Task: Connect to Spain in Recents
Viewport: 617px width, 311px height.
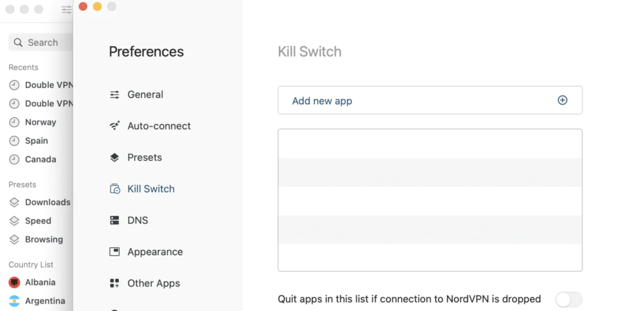Action: pyautogui.click(x=36, y=141)
